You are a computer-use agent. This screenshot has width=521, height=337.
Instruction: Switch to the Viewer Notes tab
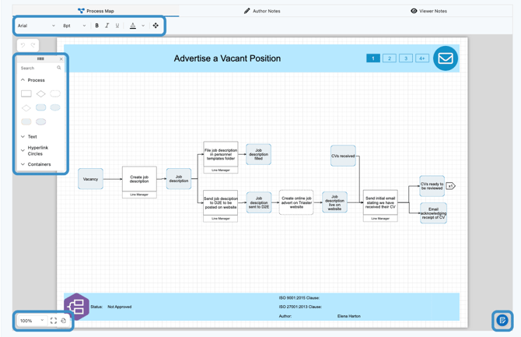click(428, 11)
